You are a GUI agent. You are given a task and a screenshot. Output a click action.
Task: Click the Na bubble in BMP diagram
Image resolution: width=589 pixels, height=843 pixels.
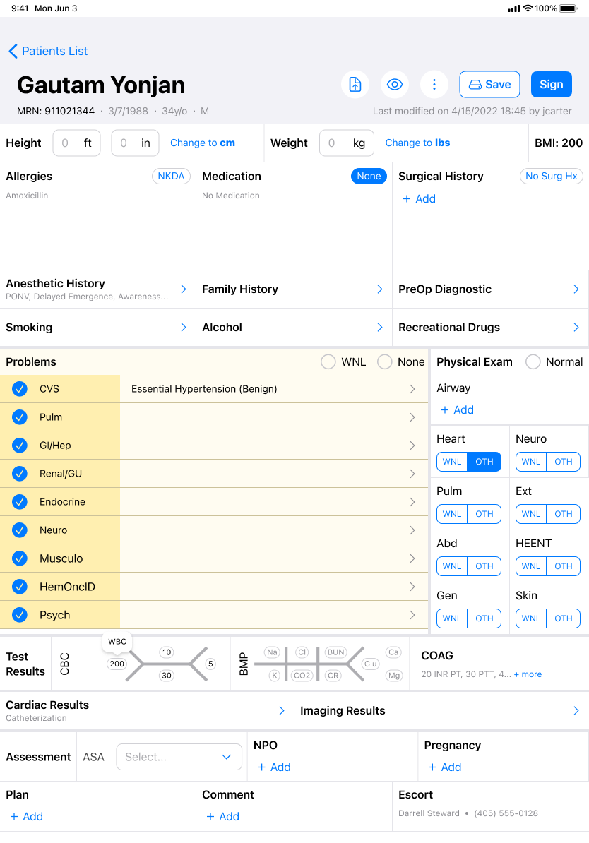pyautogui.click(x=273, y=652)
